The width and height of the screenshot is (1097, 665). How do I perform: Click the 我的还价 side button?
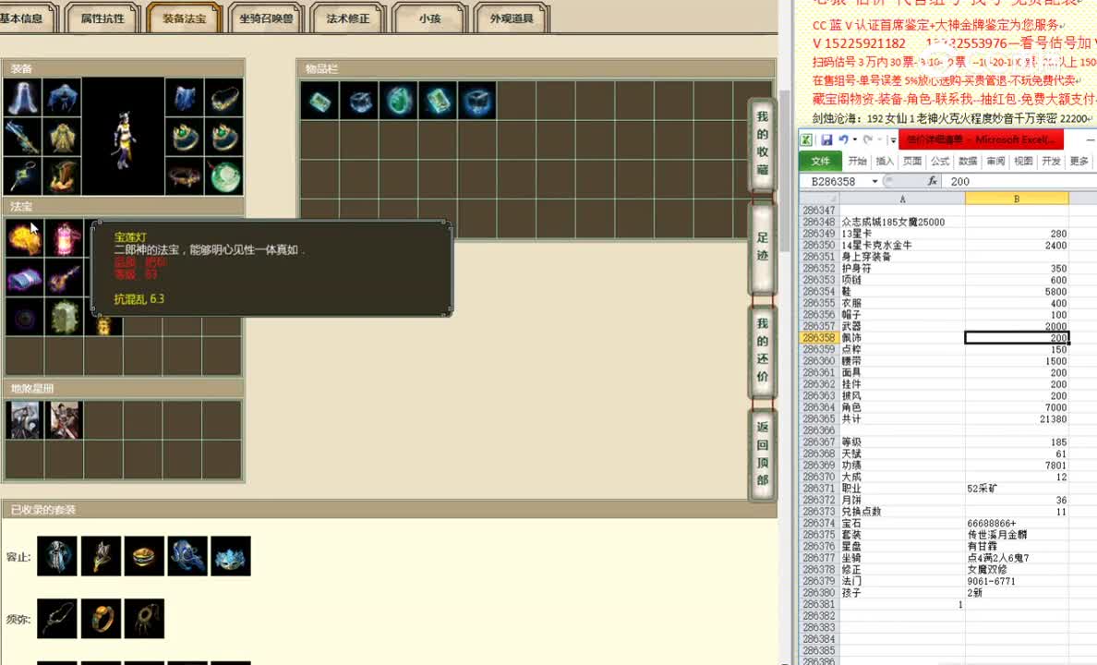click(x=763, y=350)
